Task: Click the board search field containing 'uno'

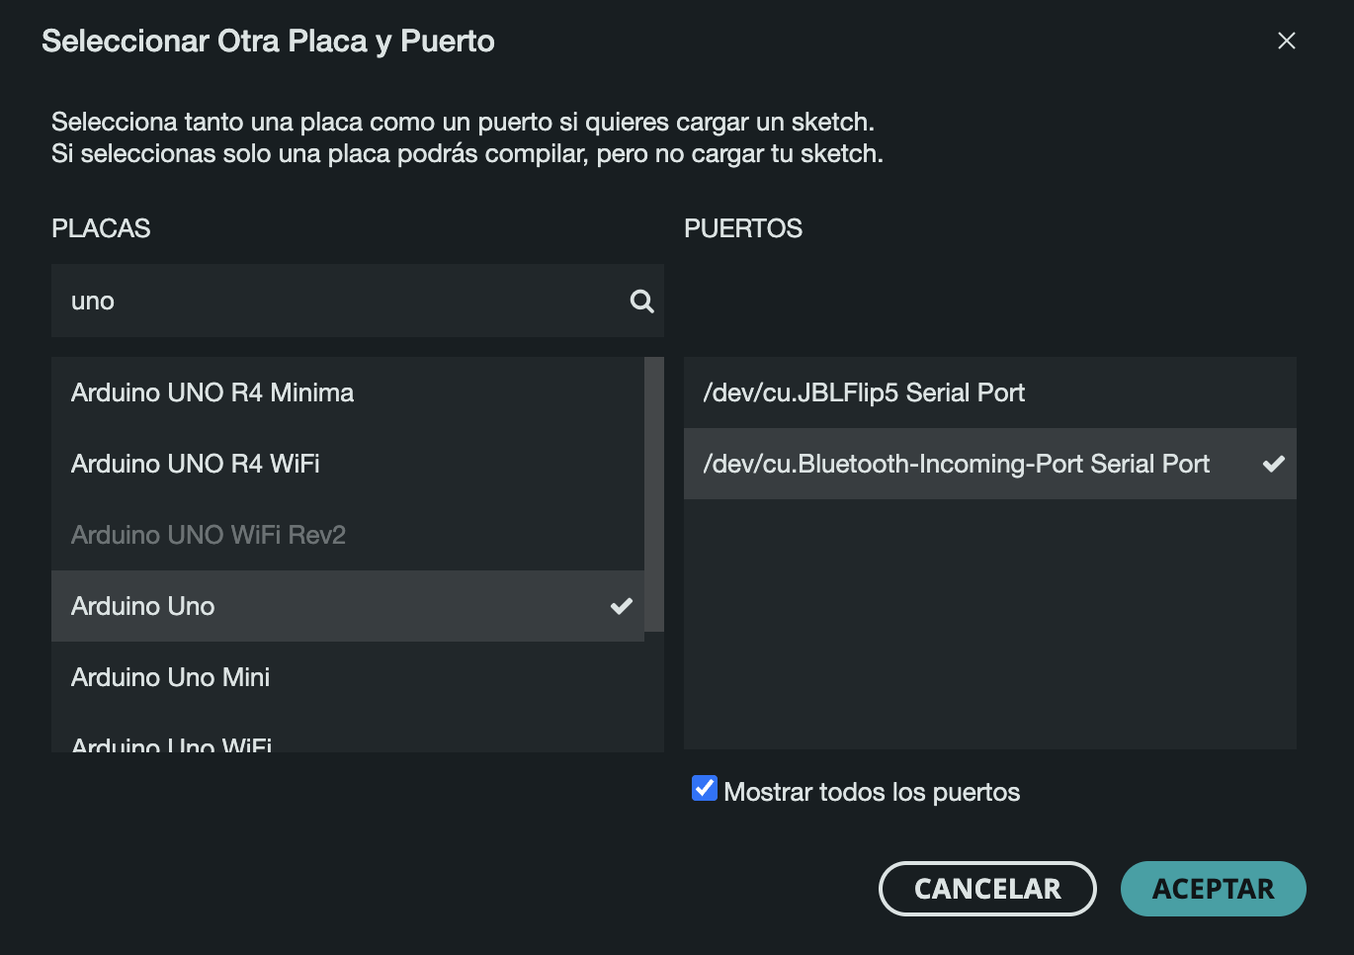Action: point(336,302)
